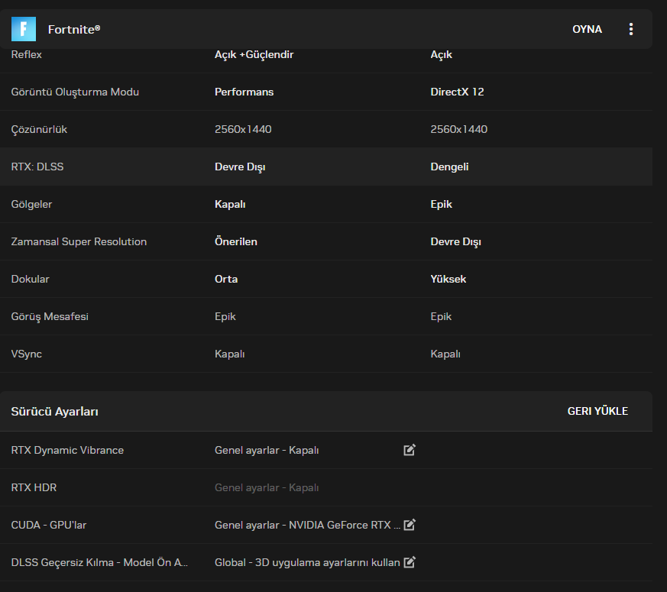Open the three-dot more options menu

[631, 29]
